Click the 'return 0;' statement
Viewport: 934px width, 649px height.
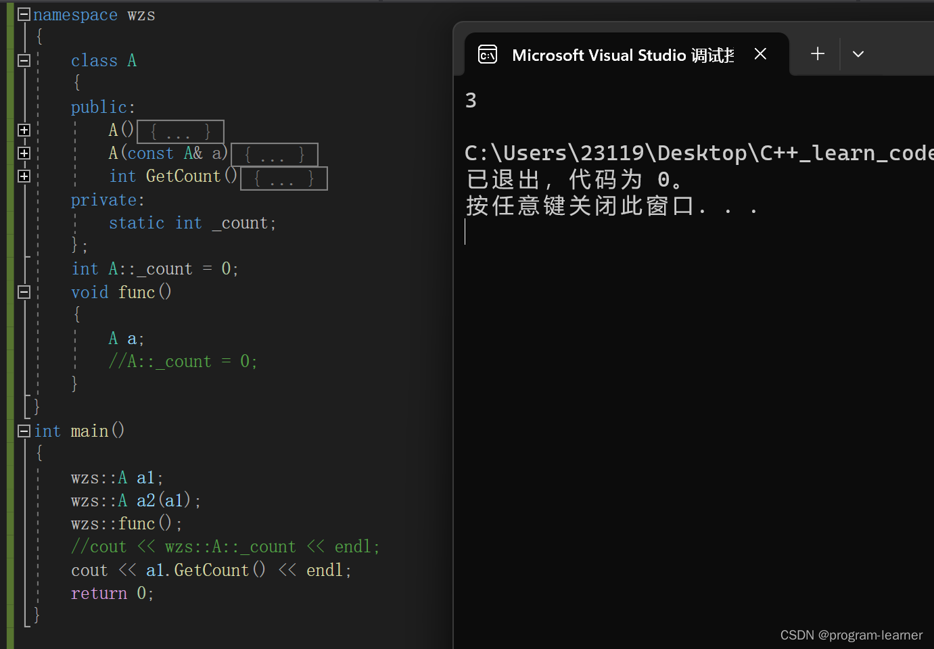tap(112, 594)
